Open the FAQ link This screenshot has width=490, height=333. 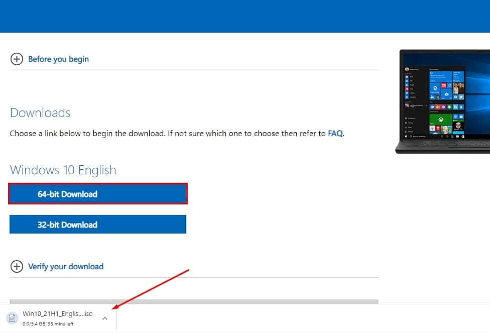pos(335,134)
